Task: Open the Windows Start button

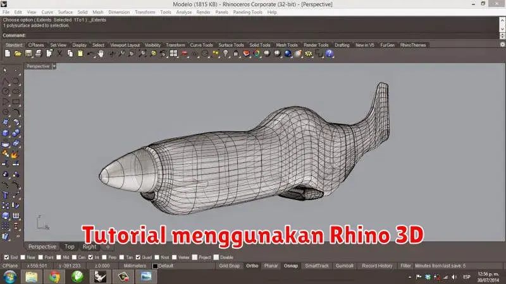Action: coord(9,277)
